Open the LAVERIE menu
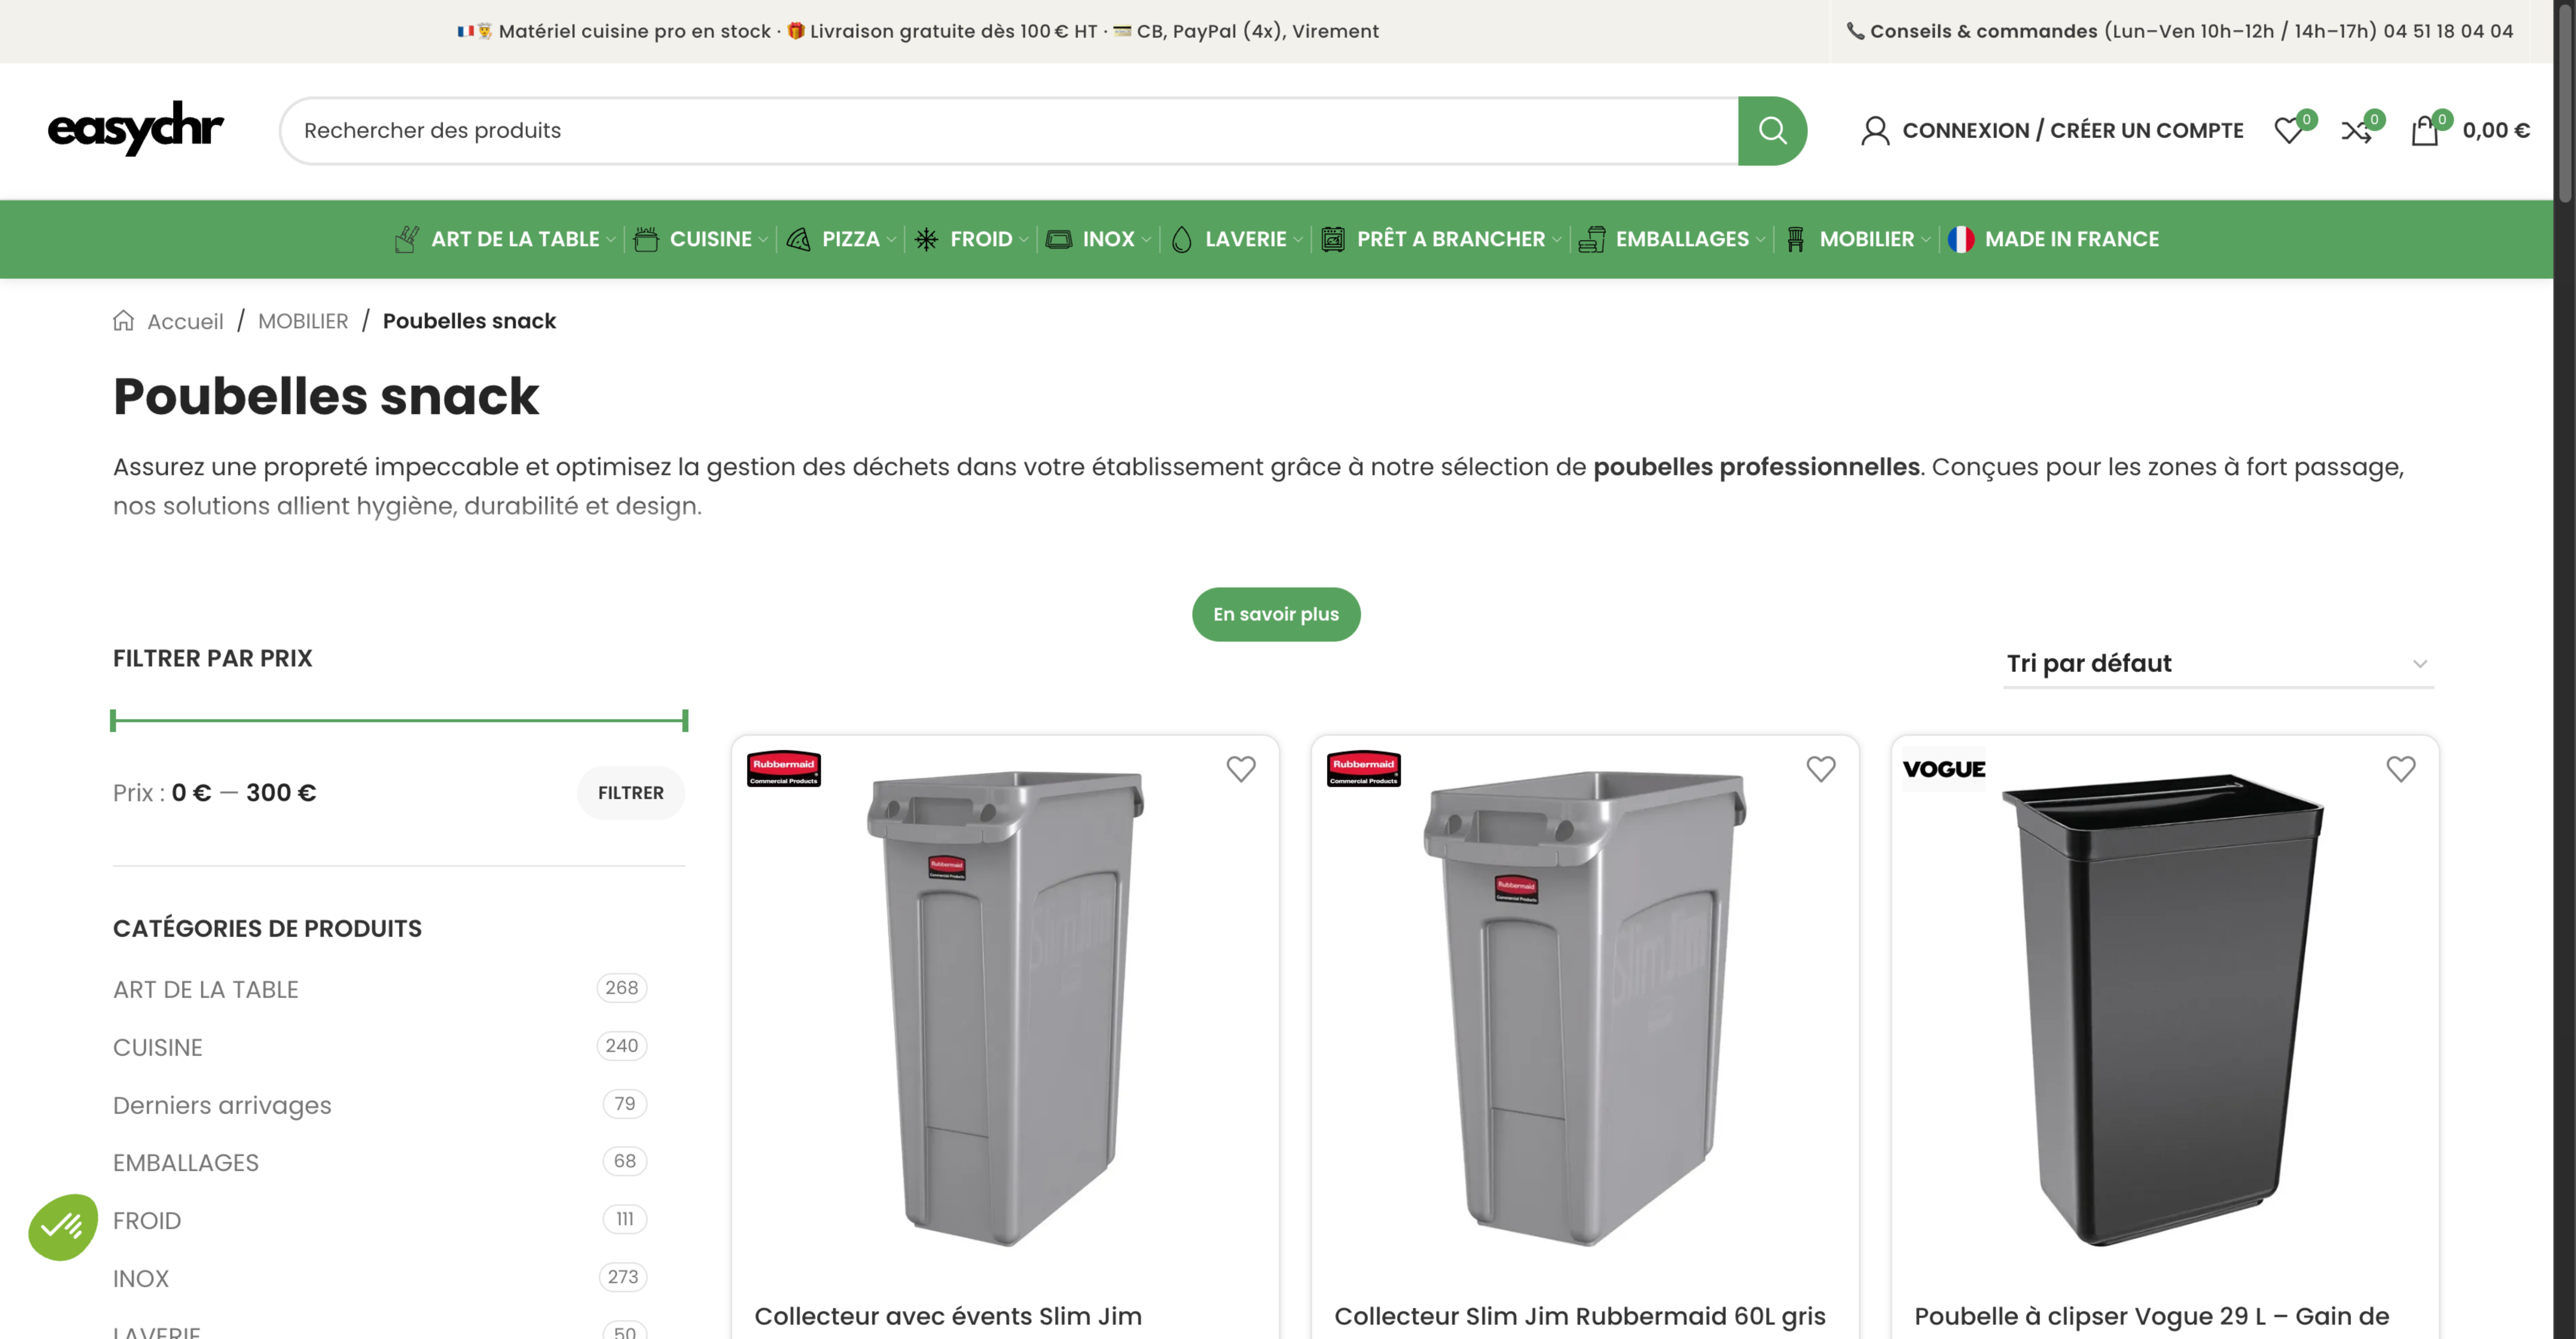This screenshot has width=2576, height=1339. [1246, 239]
